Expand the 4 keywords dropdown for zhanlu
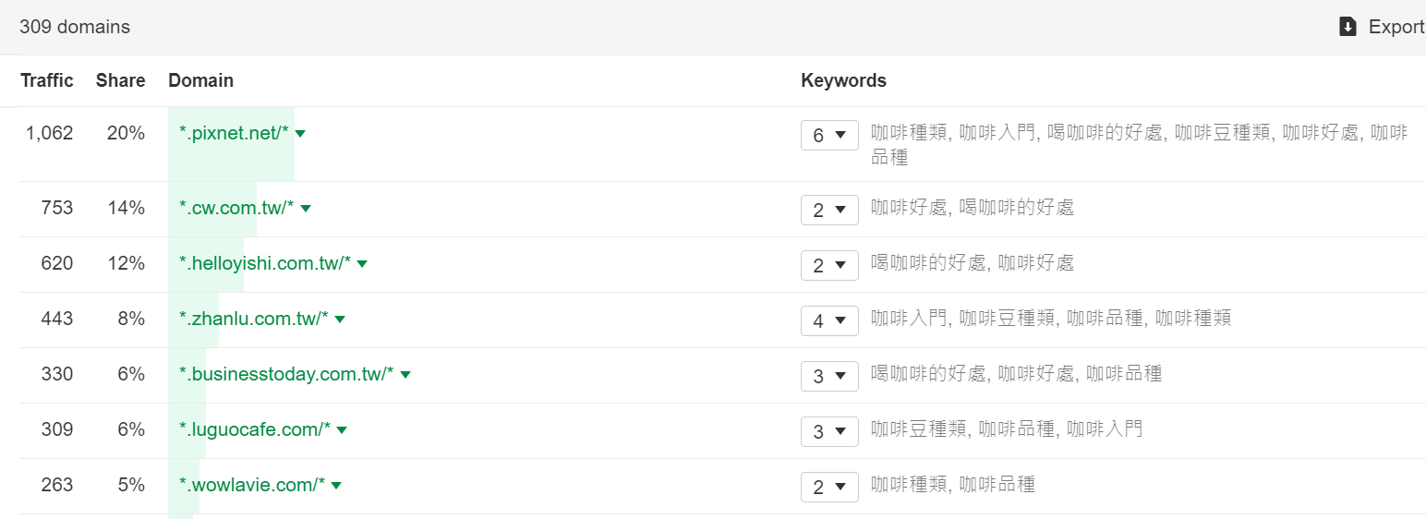This screenshot has width=1426, height=519. pos(829,320)
